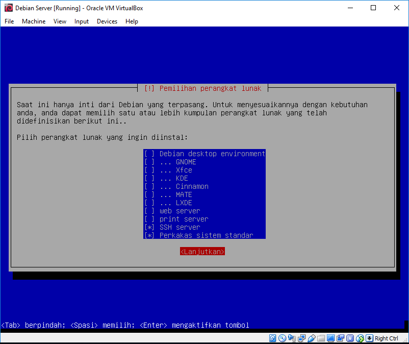Toggle the print server checkbox
409x344 pixels.
pos(149,219)
